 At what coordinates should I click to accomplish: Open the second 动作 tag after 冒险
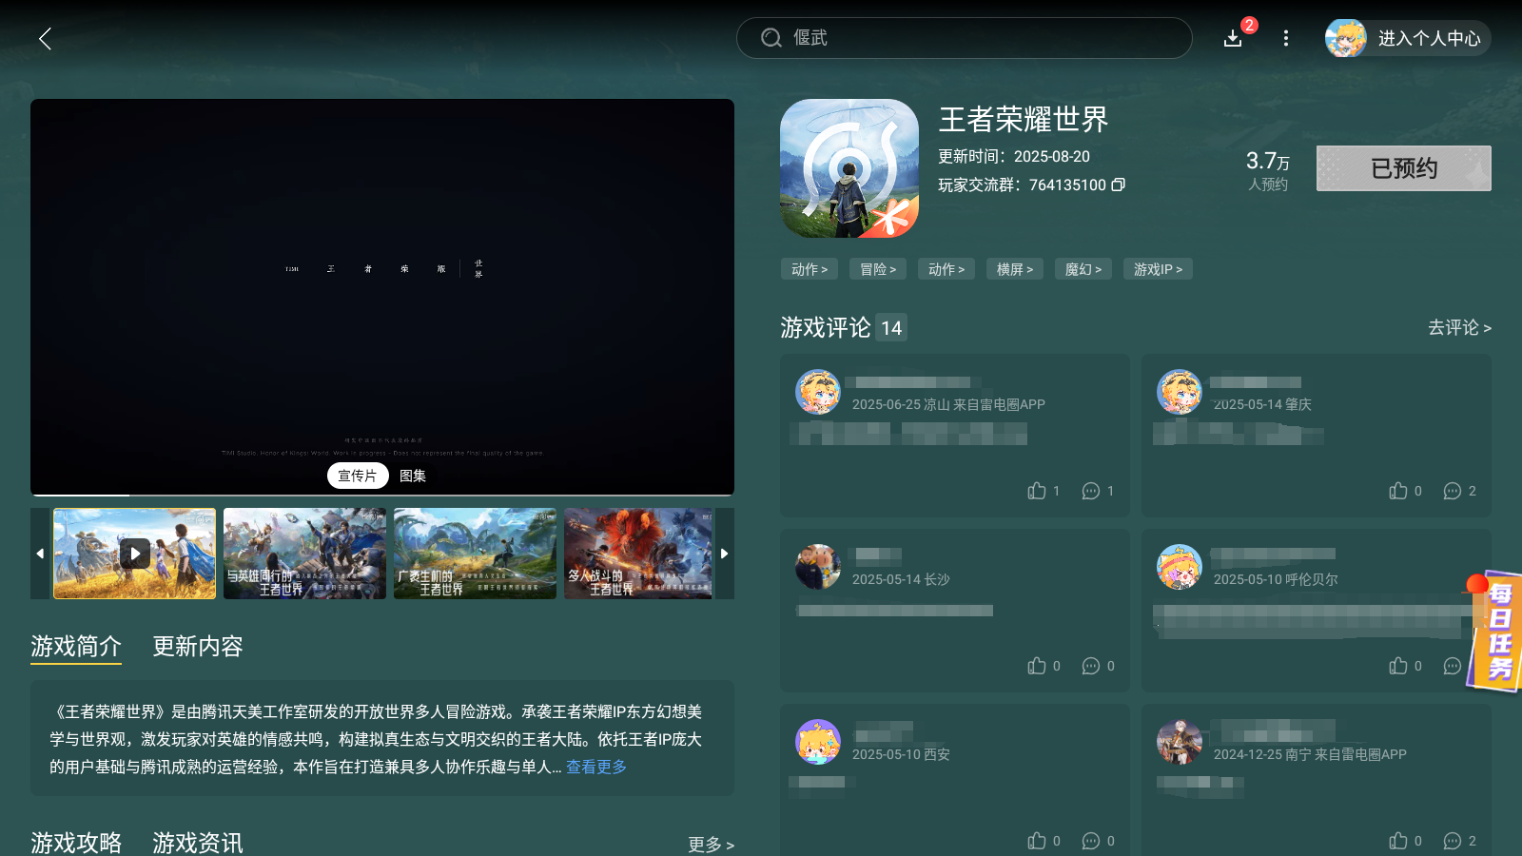point(946,269)
